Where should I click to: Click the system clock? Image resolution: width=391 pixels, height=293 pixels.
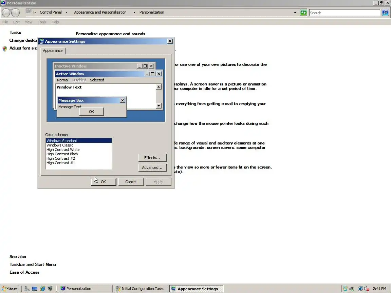pyautogui.click(x=379, y=289)
